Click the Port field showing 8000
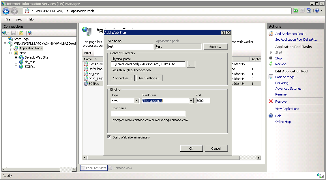 point(203,101)
